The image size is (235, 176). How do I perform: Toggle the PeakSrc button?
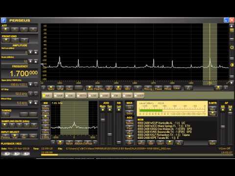(x=99, y=88)
